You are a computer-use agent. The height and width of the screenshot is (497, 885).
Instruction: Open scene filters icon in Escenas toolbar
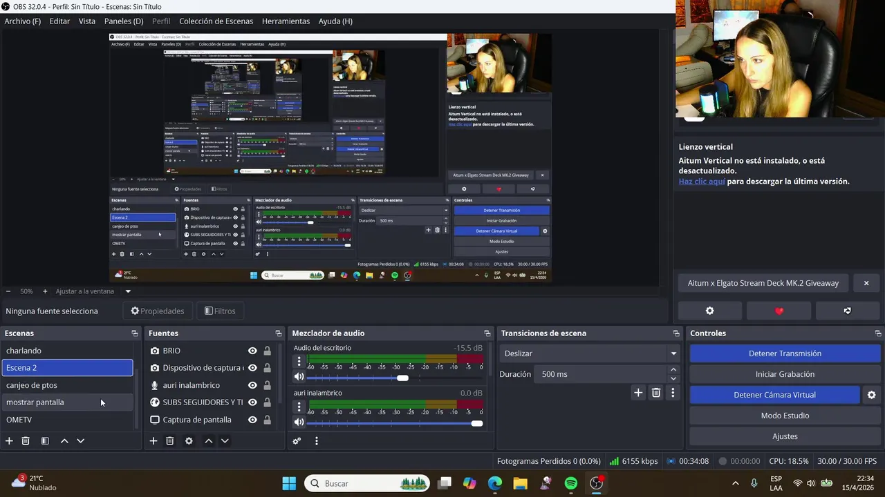click(45, 441)
